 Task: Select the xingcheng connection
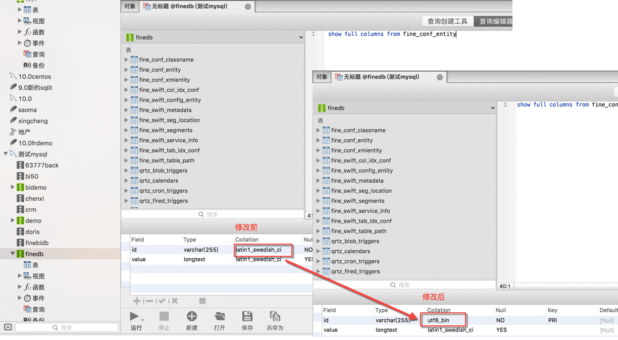coord(33,121)
